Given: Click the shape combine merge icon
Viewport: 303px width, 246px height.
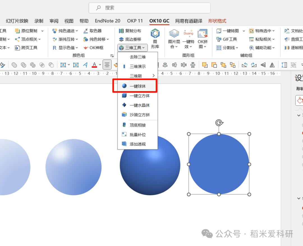Looking at the screenshot, I should (x=23, y=65).
